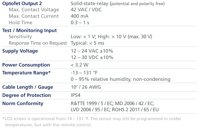Select the Hold Time label
This screenshot has width=199, height=130.
(x=21, y=23)
